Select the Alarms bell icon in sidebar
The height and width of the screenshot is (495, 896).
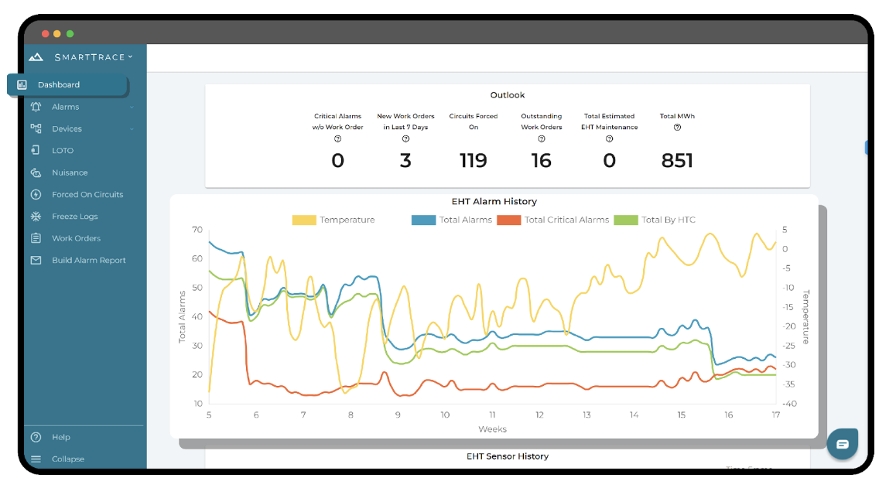(35, 106)
